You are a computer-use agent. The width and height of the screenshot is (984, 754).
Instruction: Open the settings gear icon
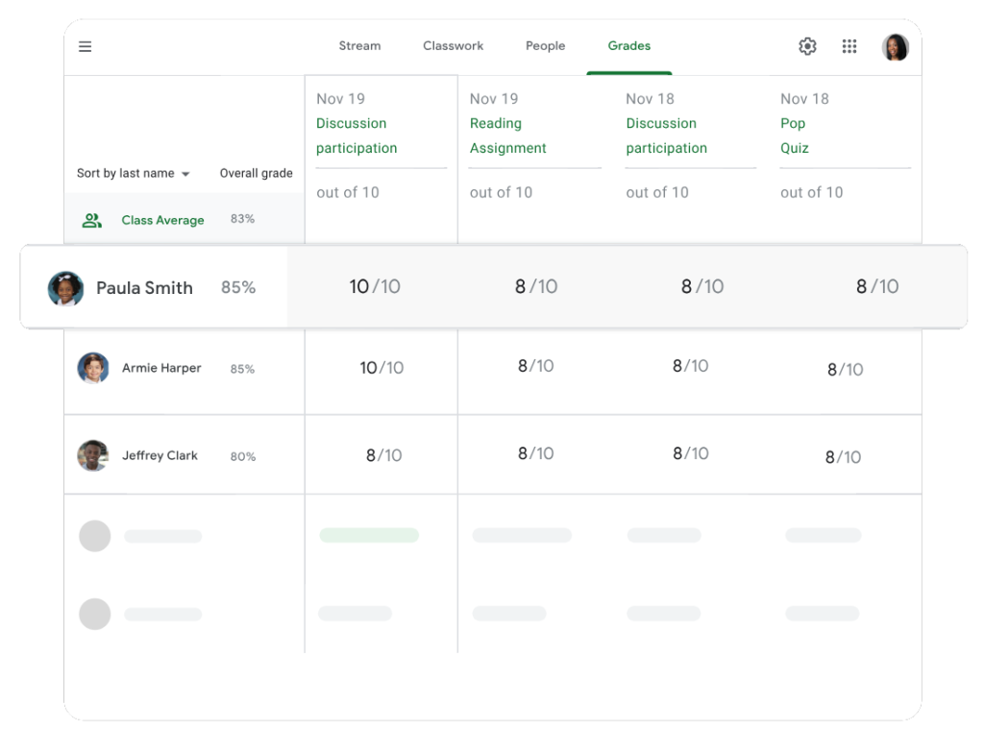pyautogui.click(x=807, y=46)
